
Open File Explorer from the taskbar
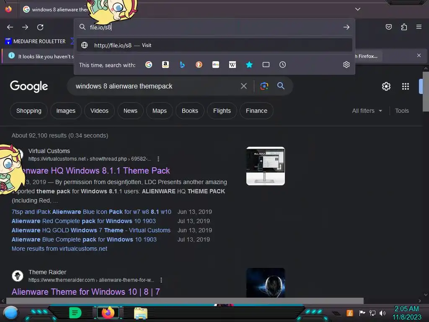pos(141,313)
